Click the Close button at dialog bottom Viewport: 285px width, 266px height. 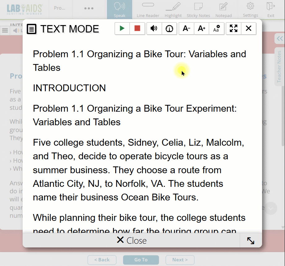131,240
